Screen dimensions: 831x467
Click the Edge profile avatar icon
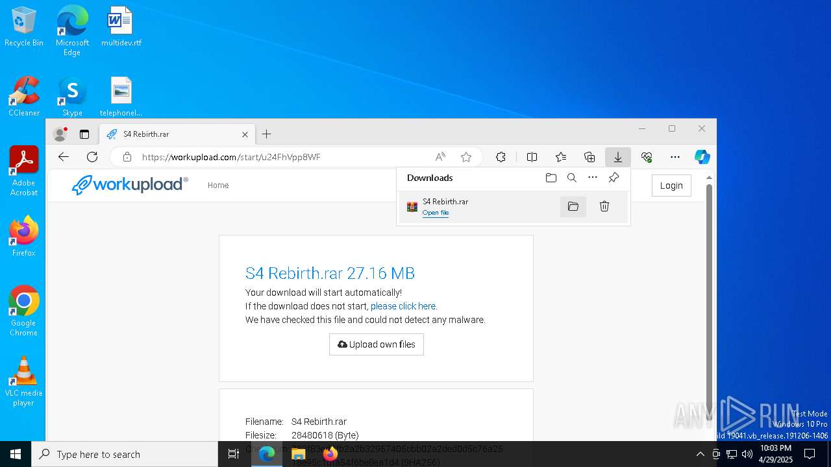(x=60, y=134)
